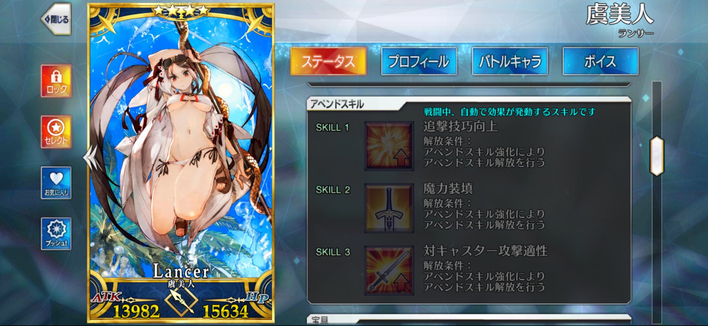Click the previous servant arrow beside card
Viewport: 708px width, 326px height.
tap(89, 158)
